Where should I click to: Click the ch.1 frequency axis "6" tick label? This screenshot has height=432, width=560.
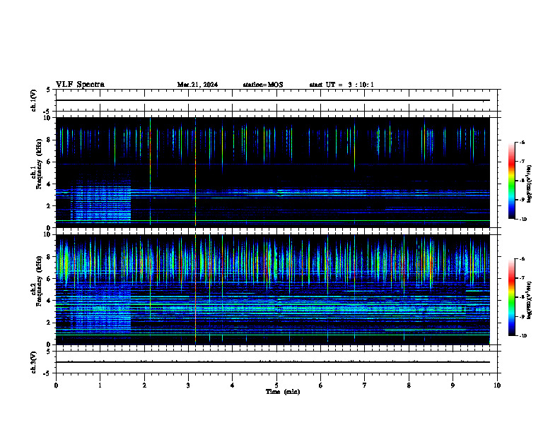click(x=49, y=162)
